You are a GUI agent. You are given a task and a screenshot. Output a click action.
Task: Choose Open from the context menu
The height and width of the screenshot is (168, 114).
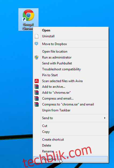71,30
